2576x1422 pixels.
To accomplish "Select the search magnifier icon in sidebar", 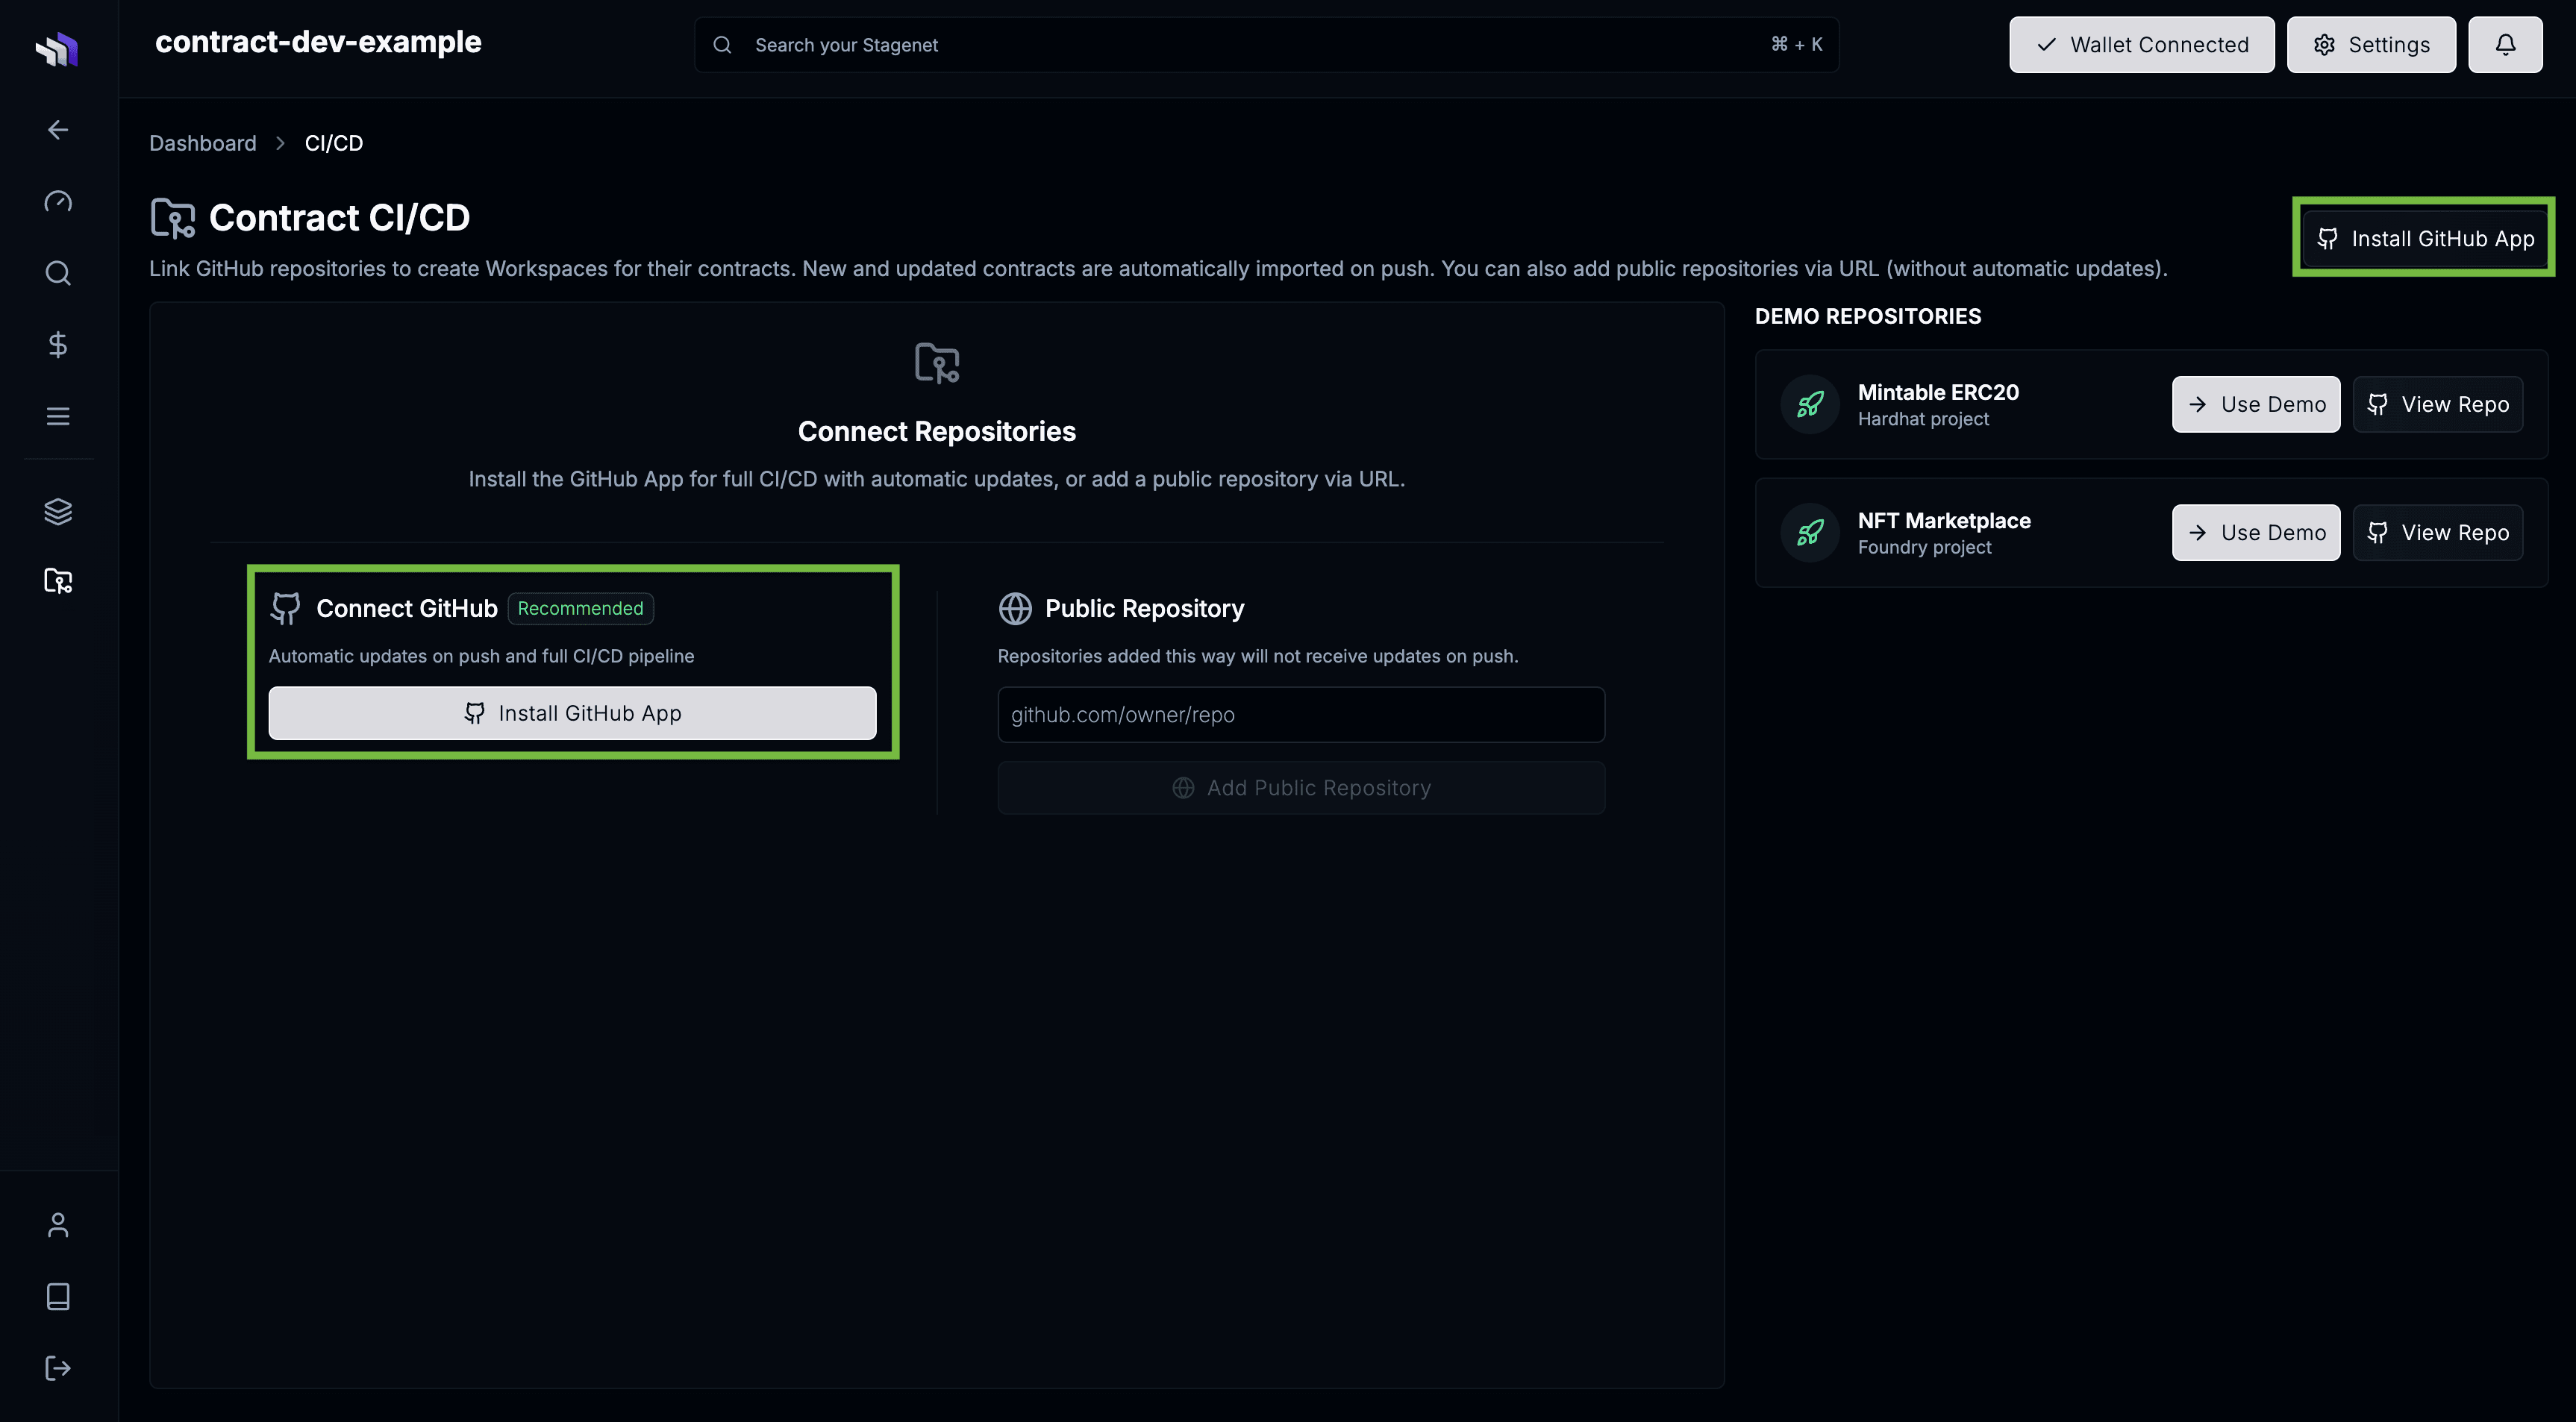I will coord(58,273).
